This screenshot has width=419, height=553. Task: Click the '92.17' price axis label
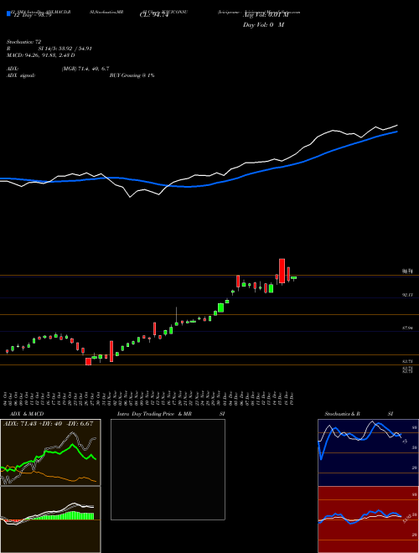(x=408, y=295)
